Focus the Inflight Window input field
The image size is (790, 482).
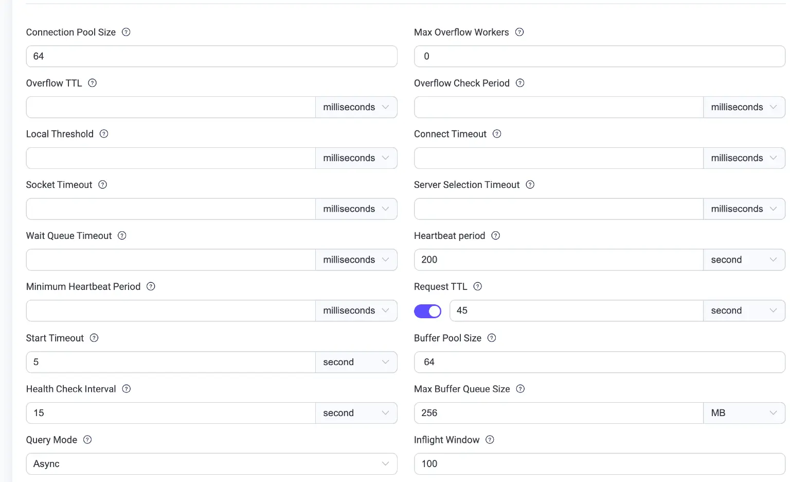pyautogui.click(x=599, y=464)
